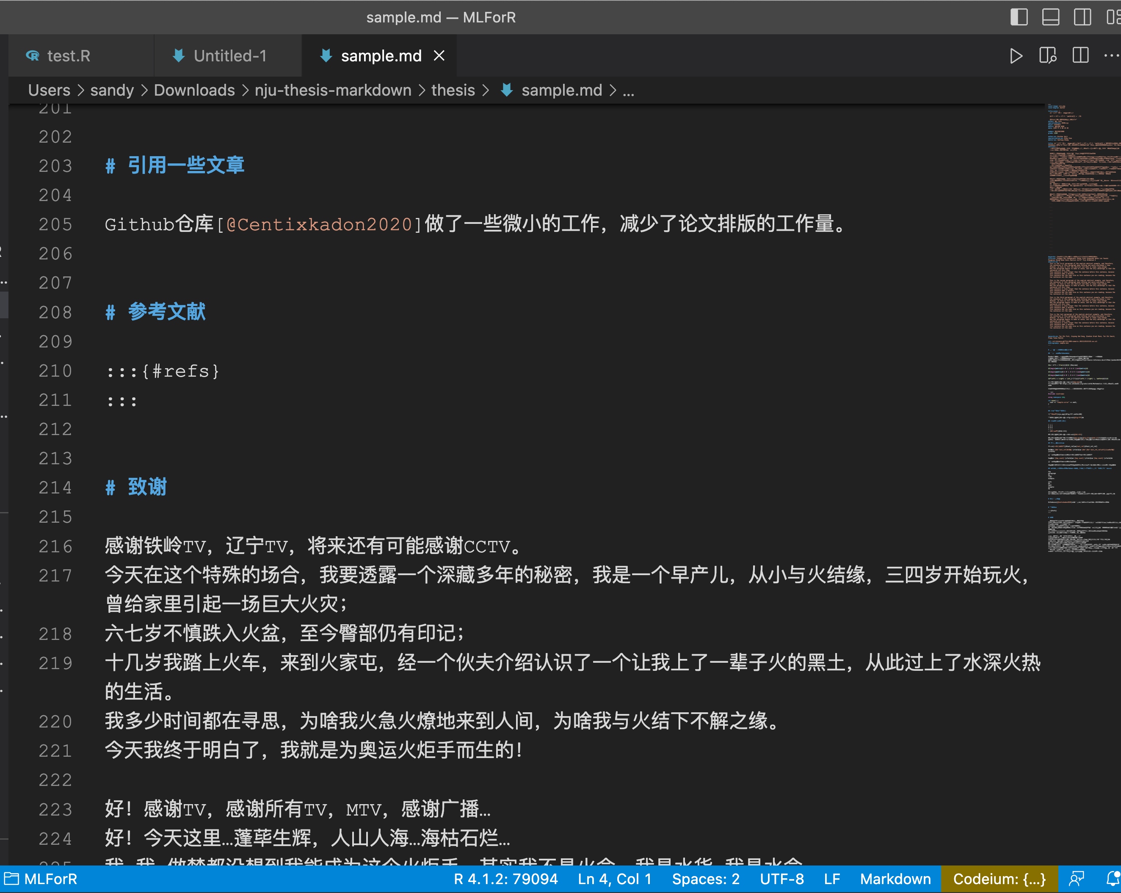Open the editor More Actions ellipsis menu

(1110, 55)
